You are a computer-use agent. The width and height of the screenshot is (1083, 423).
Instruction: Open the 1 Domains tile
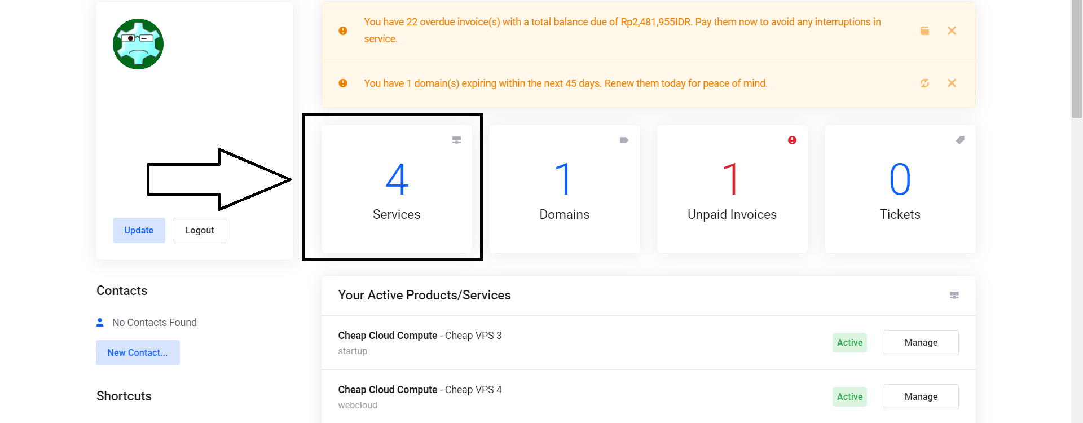564,190
